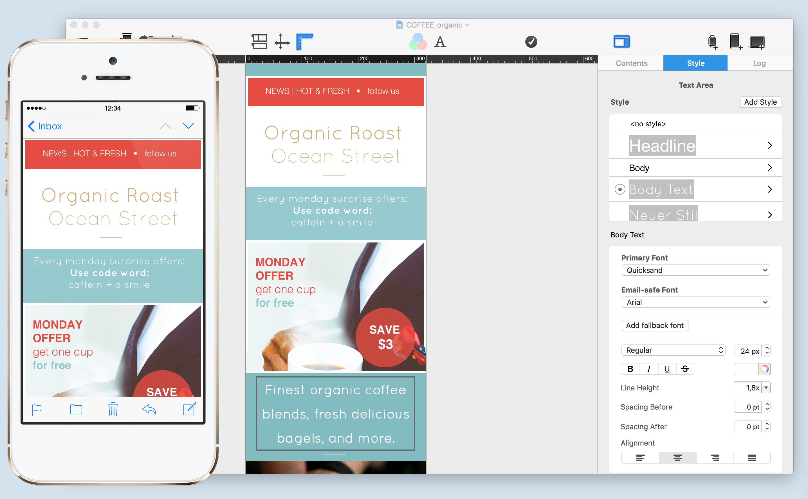Click the Add Style button
The height and width of the screenshot is (499, 808).
coord(760,102)
